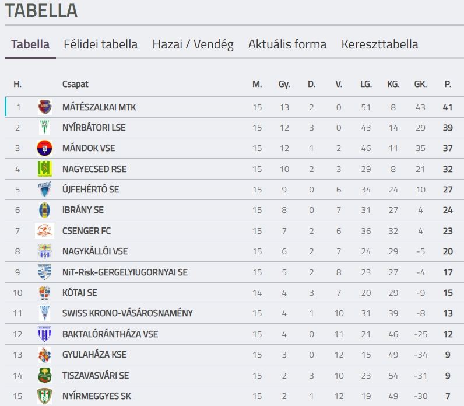Click the Kótaj SE club crest
The height and width of the screenshot is (406, 464).
[x=45, y=293]
